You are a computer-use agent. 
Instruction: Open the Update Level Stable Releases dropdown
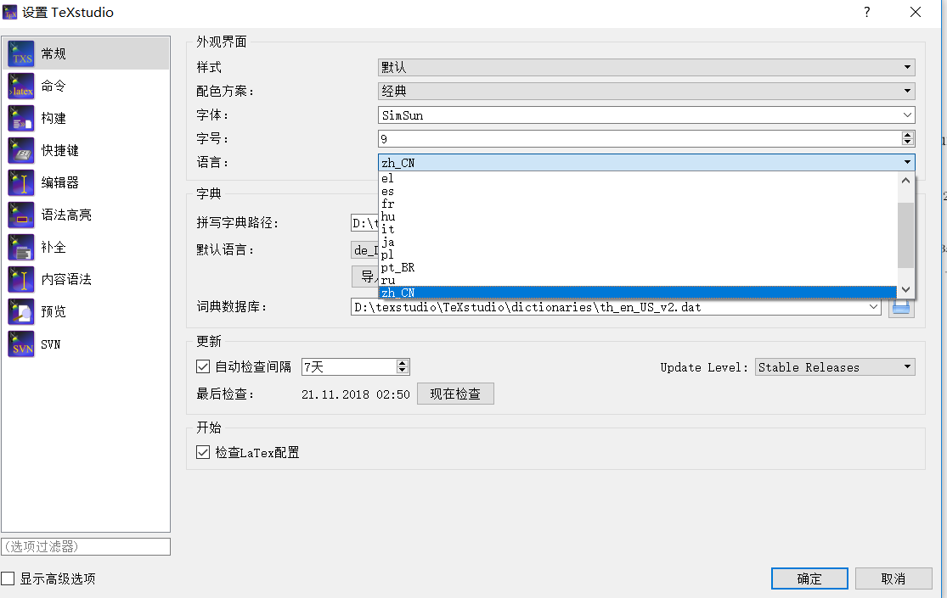(835, 367)
